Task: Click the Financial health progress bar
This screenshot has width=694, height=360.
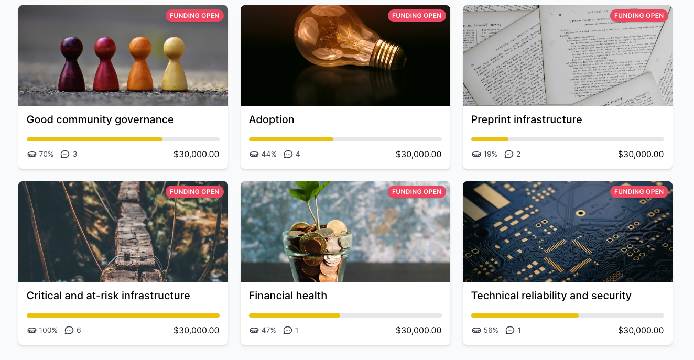Action: click(345, 315)
